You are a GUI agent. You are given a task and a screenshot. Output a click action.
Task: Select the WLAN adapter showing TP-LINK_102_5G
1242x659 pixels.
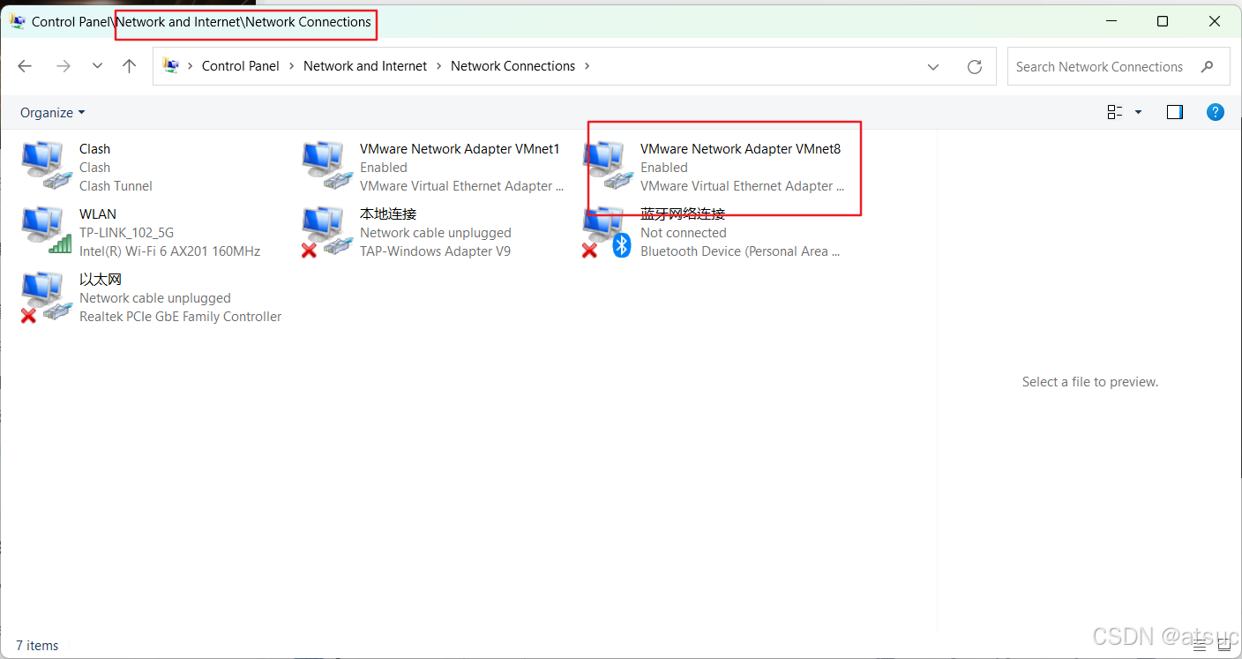tap(44, 229)
